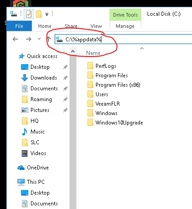
Task: Open Desktop under This PC
Action: tap(40, 193)
